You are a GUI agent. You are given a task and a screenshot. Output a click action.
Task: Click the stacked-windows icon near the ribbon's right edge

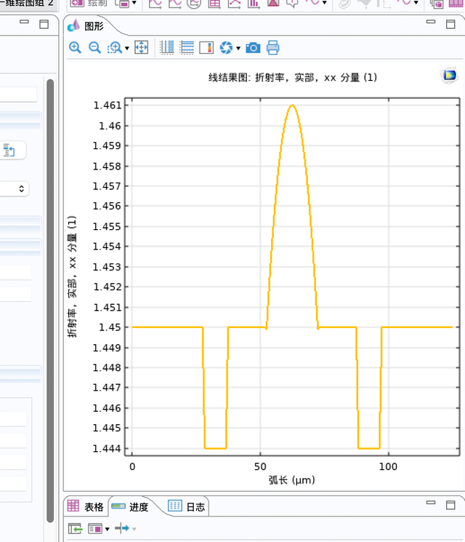[437, 3]
